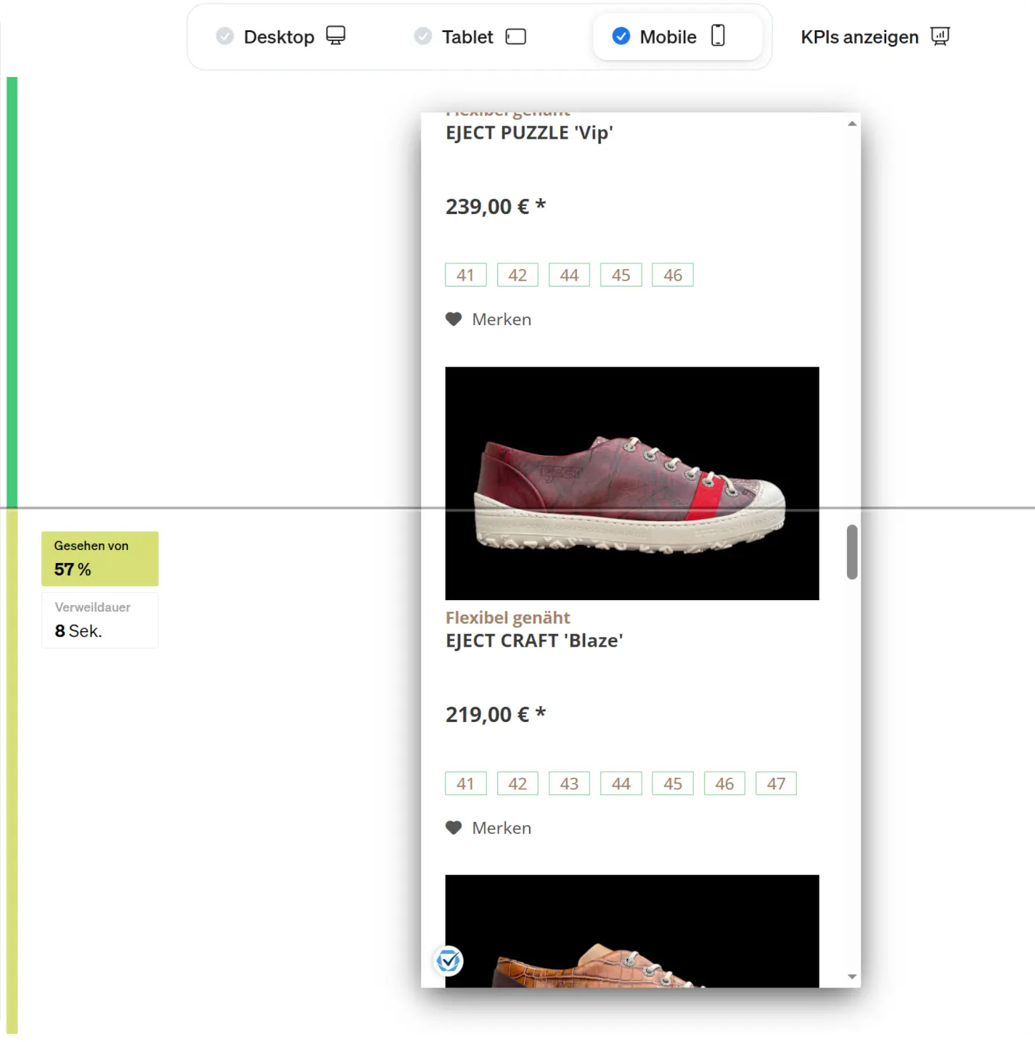Image resolution: width=1035 pixels, height=1042 pixels.
Task: Select size 46 for EJECT PUZZLE 'Vip'
Action: point(673,274)
